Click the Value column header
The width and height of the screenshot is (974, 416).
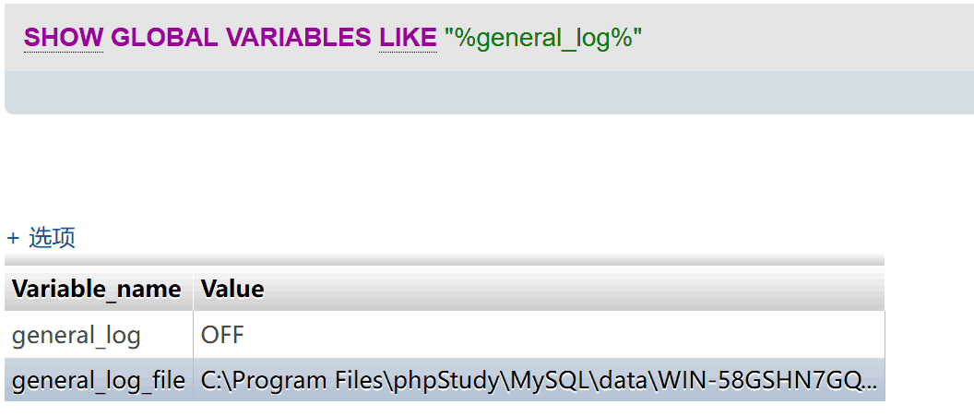point(232,289)
